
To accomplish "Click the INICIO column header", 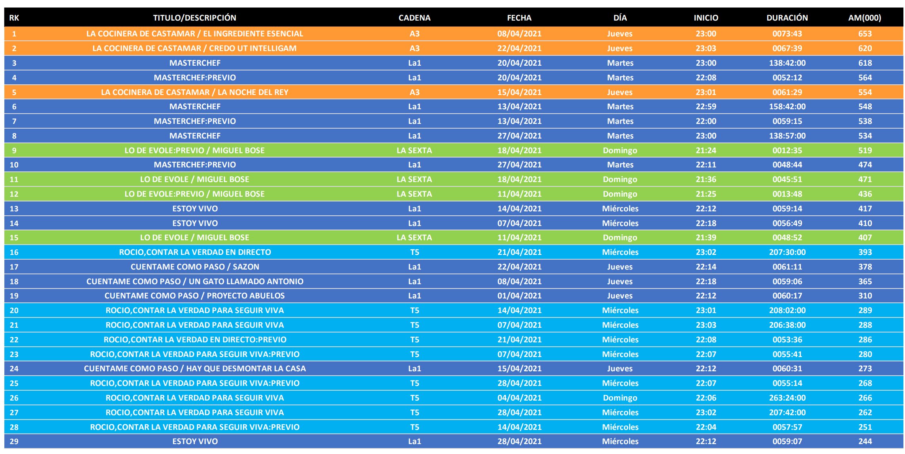I will (705, 18).
